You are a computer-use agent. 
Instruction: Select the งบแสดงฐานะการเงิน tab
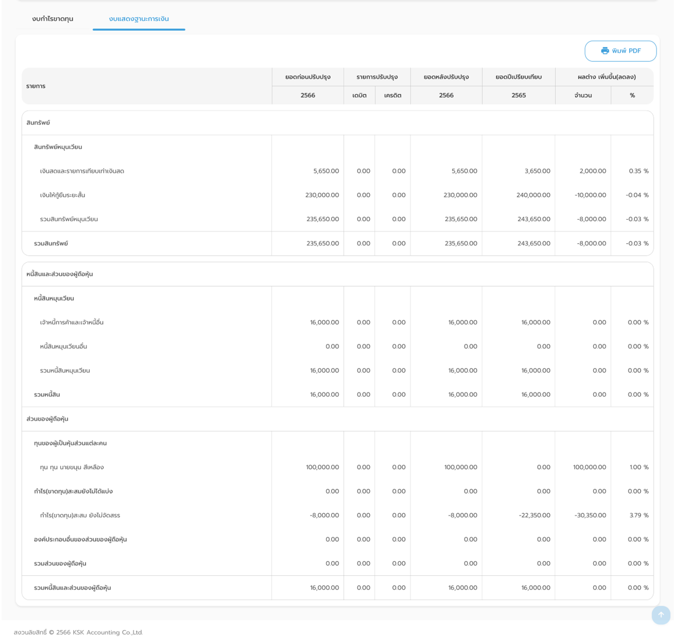coord(139,19)
